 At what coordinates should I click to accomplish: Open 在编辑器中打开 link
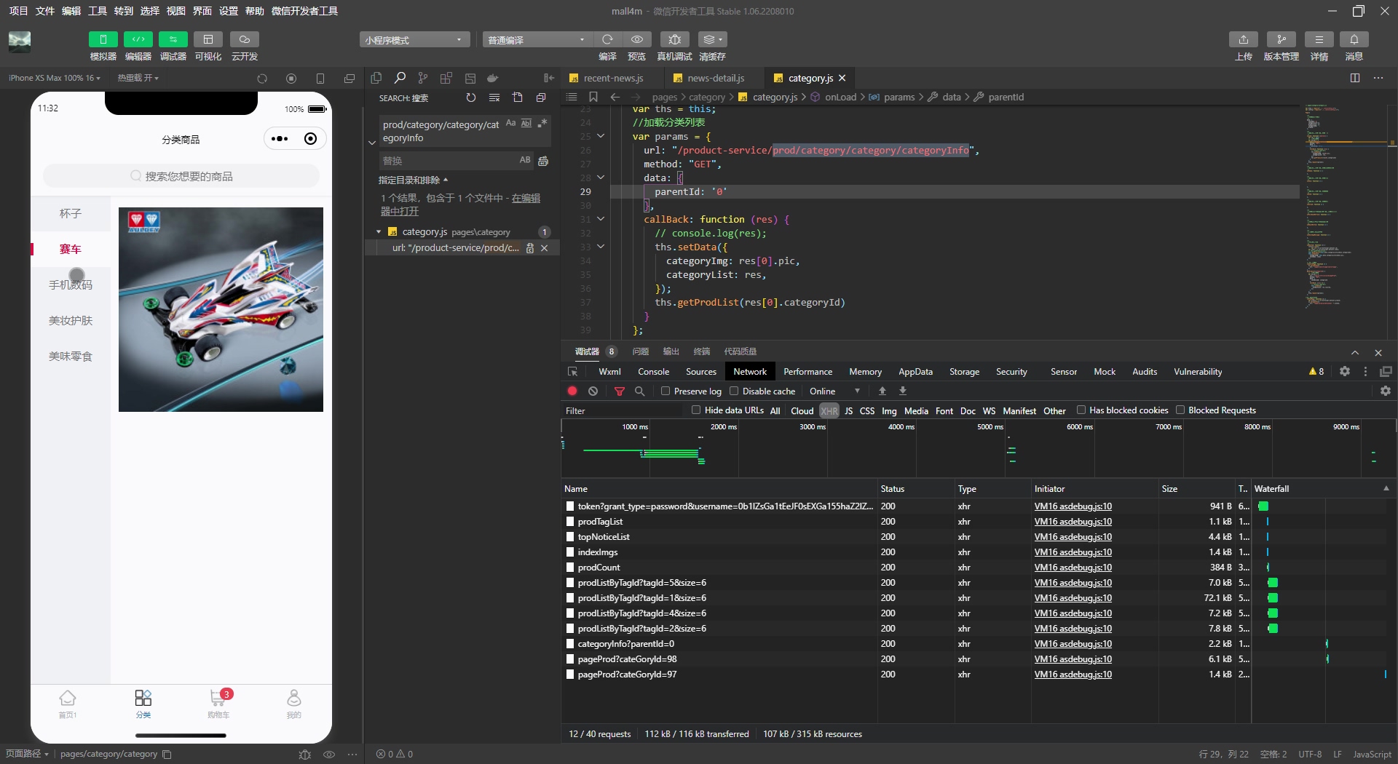click(460, 204)
